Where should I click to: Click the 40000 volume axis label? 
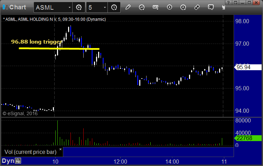point(243,133)
